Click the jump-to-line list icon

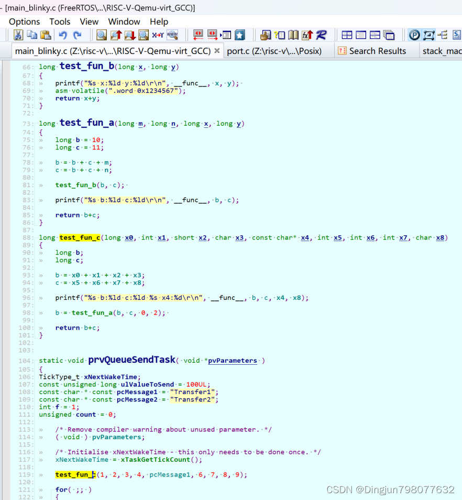click(226, 35)
